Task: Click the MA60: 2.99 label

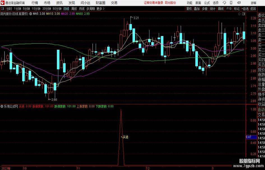Action: point(83,14)
